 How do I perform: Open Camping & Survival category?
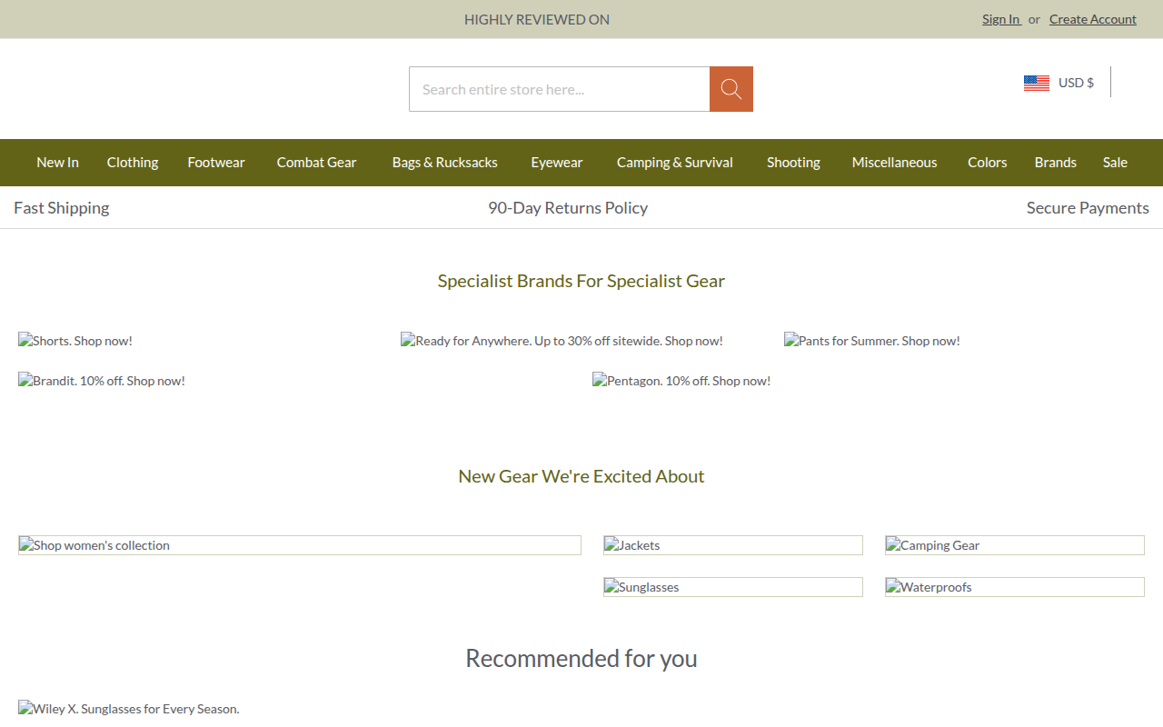[675, 163]
